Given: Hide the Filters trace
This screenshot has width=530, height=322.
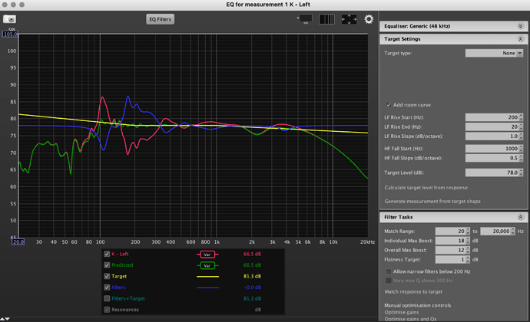Looking at the screenshot, I should (x=107, y=287).
